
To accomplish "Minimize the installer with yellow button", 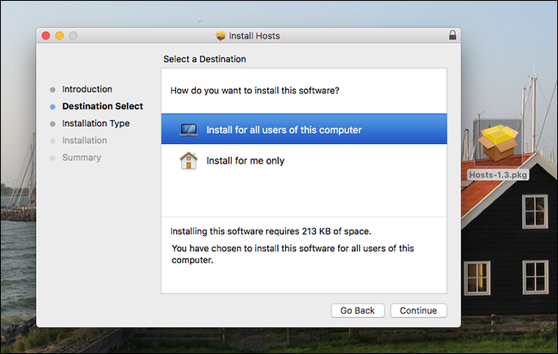I will pos(60,36).
